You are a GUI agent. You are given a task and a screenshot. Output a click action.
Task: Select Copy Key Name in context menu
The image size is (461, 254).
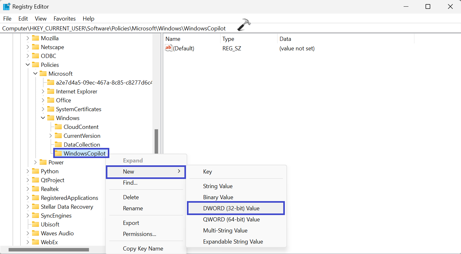tap(143, 249)
